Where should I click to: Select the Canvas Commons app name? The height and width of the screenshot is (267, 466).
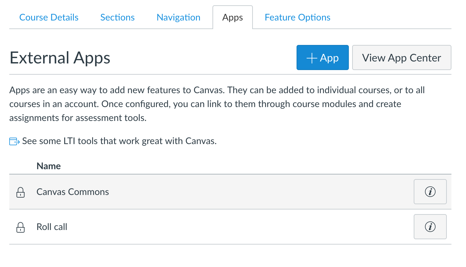pos(73,192)
